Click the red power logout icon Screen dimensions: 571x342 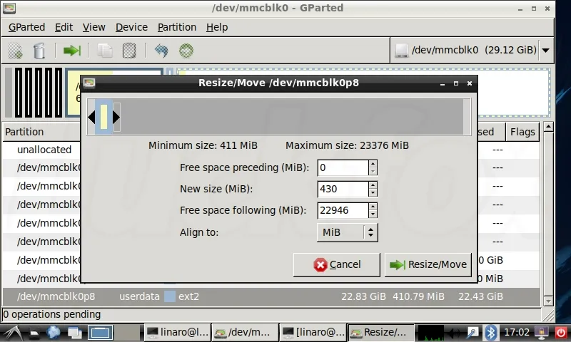click(x=561, y=332)
